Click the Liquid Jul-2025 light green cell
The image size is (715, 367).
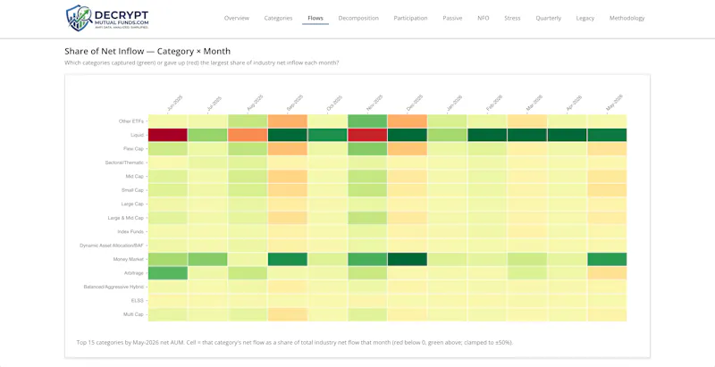coord(207,135)
